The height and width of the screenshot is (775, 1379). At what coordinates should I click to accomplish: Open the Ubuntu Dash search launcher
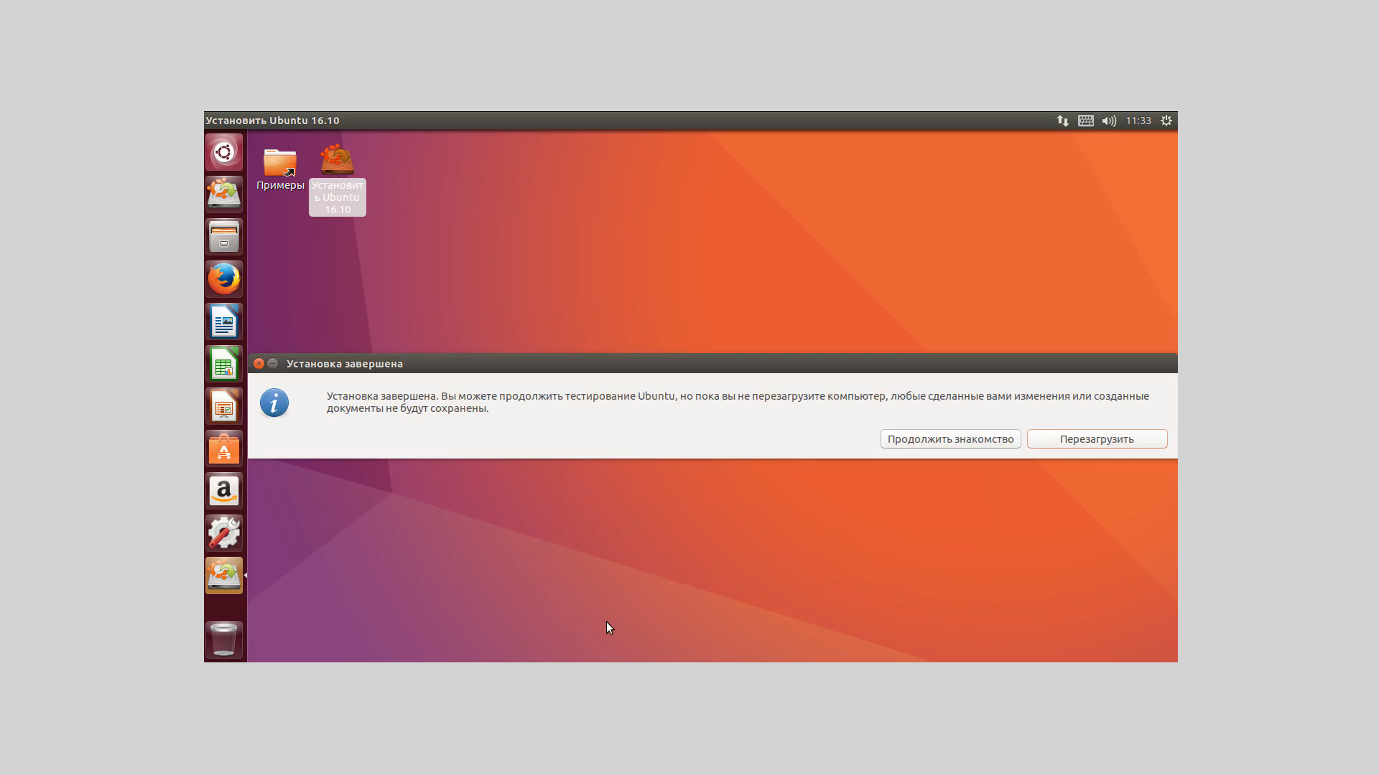click(x=224, y=152)
